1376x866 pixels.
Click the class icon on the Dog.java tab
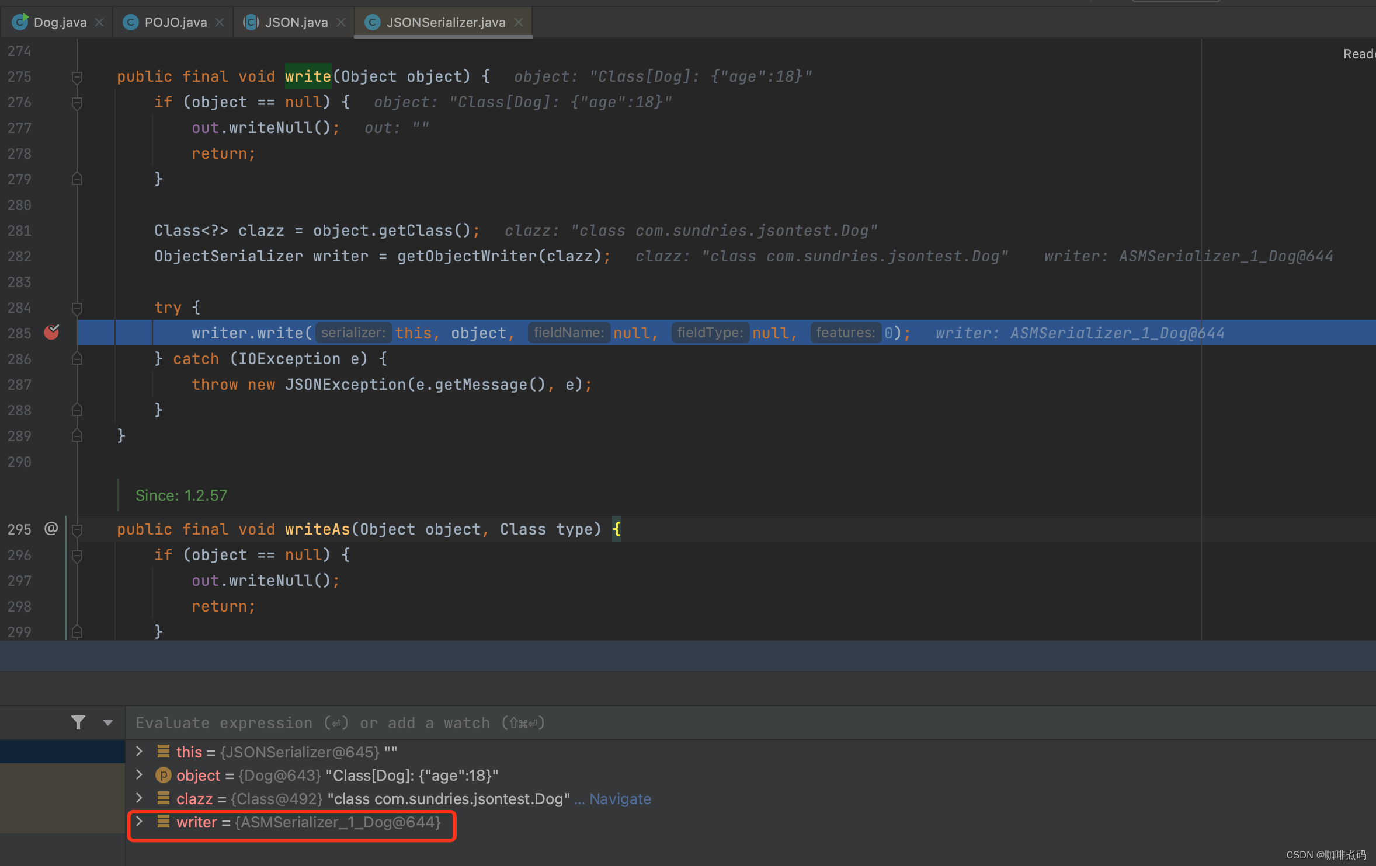point(20,22)
